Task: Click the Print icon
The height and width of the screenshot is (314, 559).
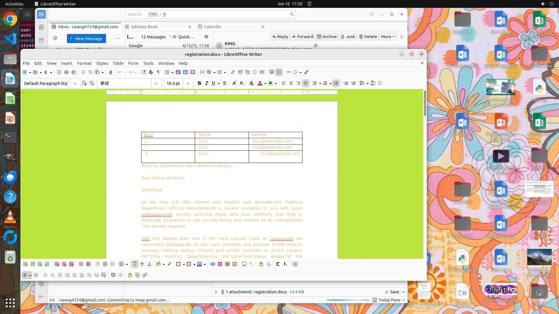Action: [x=66, y=72]
